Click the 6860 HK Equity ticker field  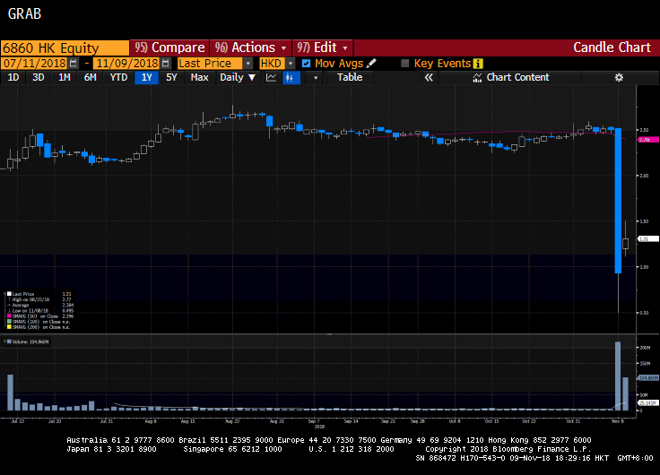click(65, 48)
